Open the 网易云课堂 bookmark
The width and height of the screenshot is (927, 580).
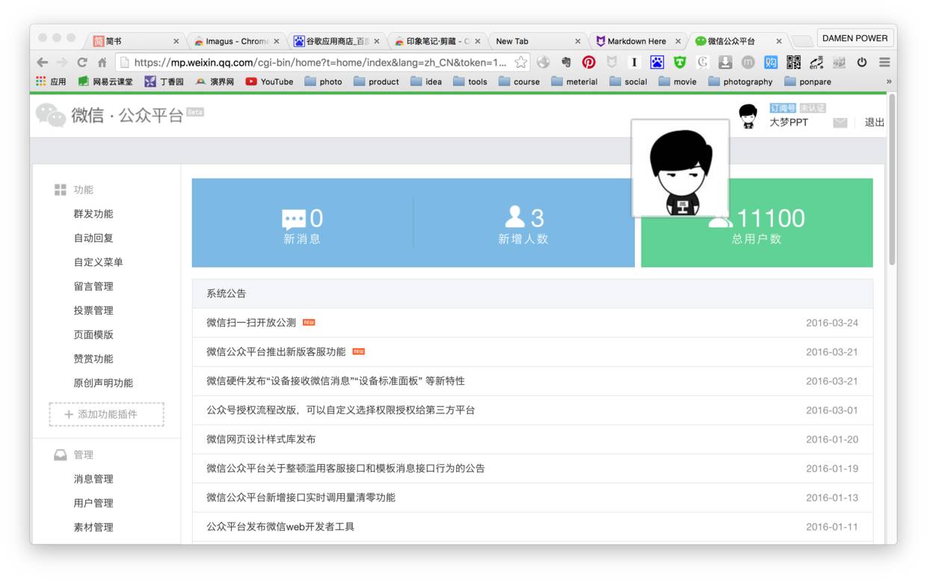(x=105, y=81)
